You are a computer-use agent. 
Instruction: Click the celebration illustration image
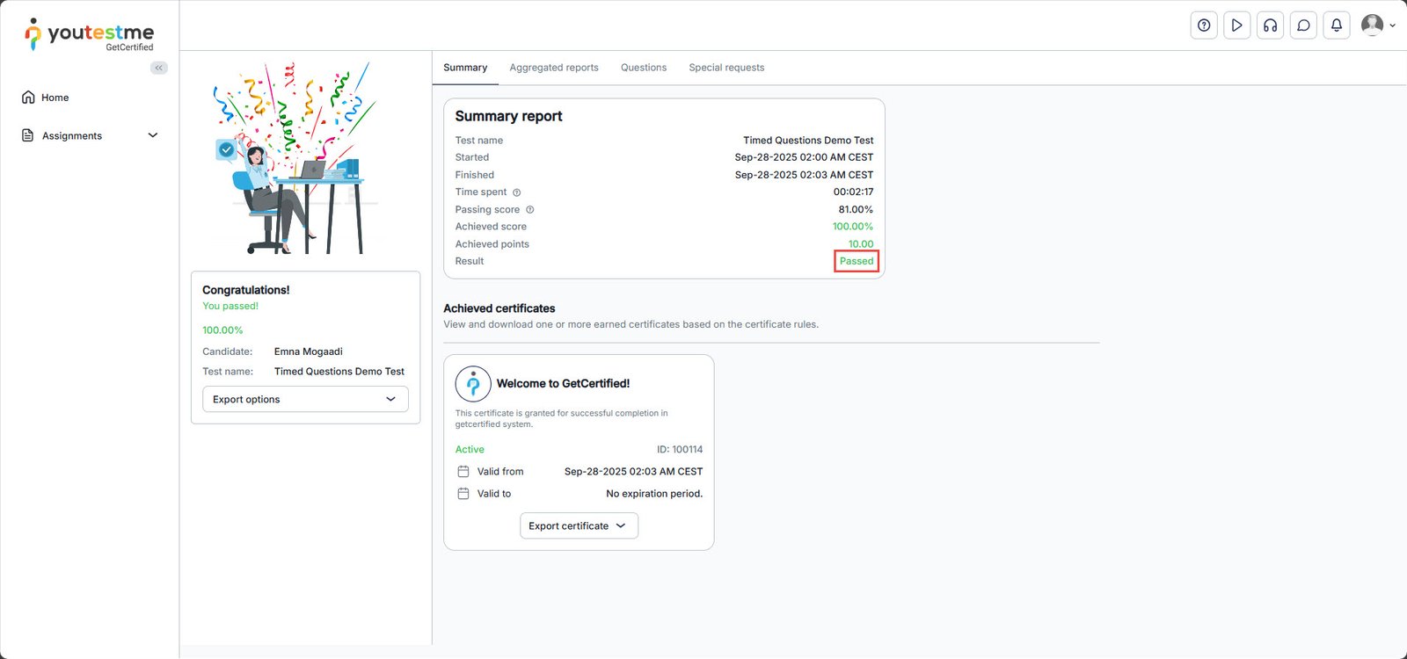tap(295, 158)
